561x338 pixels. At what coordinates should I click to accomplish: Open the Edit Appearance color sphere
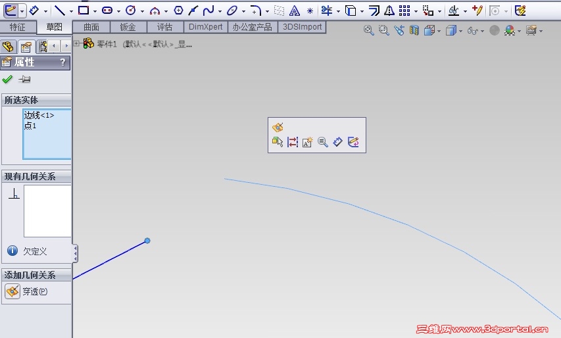(510, 31)
